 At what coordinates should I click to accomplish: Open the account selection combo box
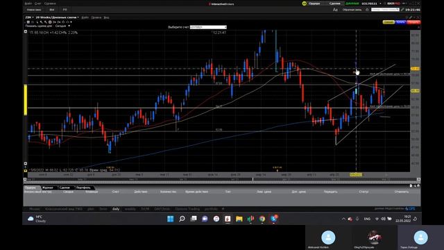pyautogui.click(x=208, y=27)
